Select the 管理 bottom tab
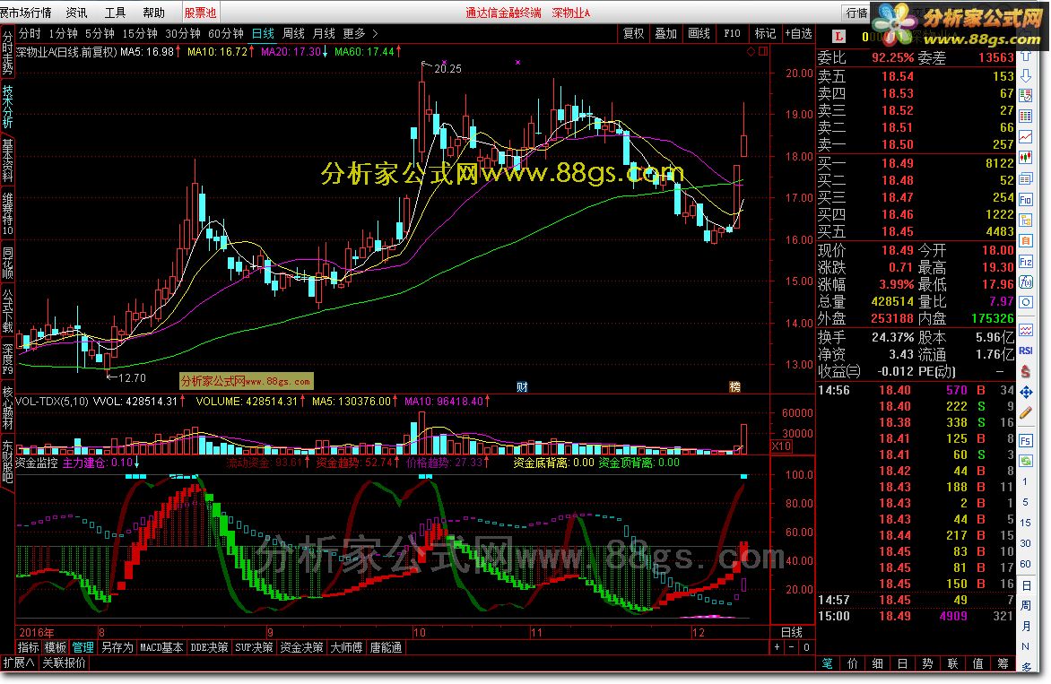1051x684 pixels. 83,648
